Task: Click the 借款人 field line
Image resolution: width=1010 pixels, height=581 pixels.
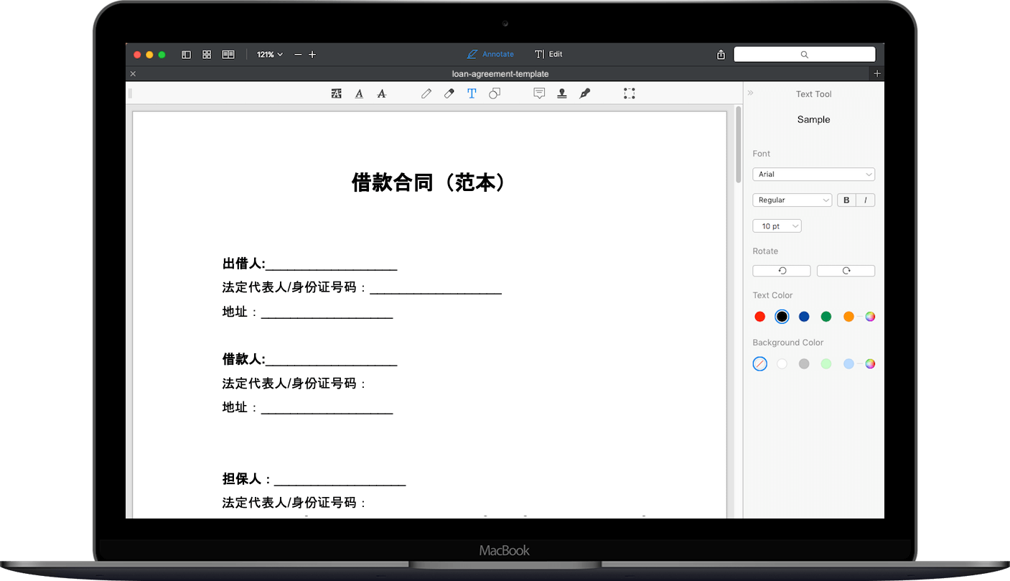Action: coord(331,361)
